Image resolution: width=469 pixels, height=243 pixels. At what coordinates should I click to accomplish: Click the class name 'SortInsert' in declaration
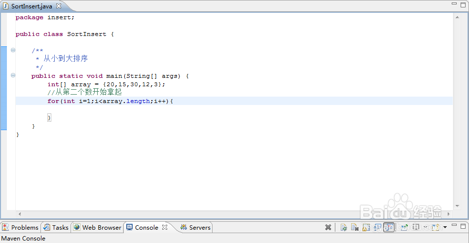pos(86,34)
